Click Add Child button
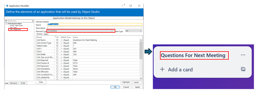The height and width of the screenshot is (97, 266). click(23, 83)
